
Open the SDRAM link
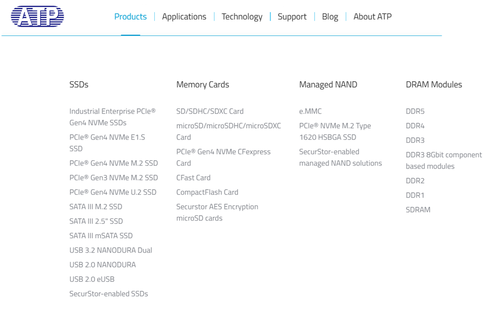coord(418,210)
